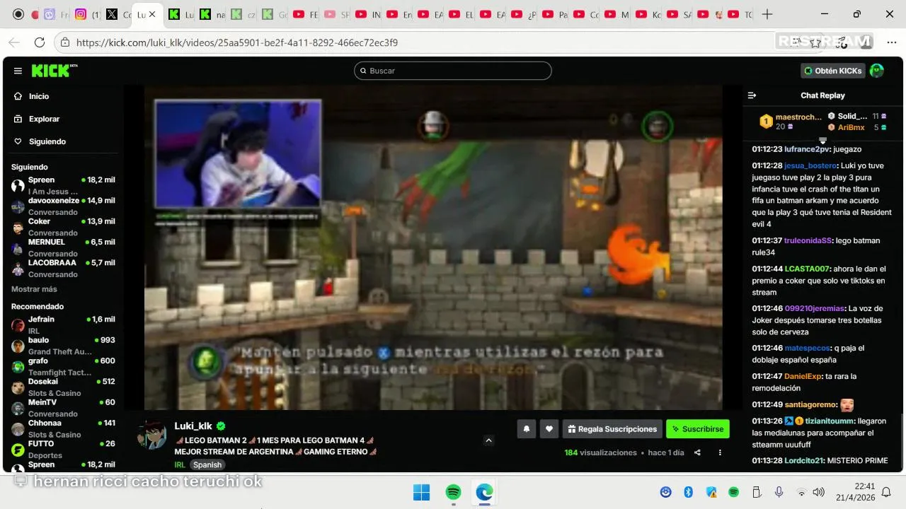Open followed channel LACOBRAAA

pos(62,268)
